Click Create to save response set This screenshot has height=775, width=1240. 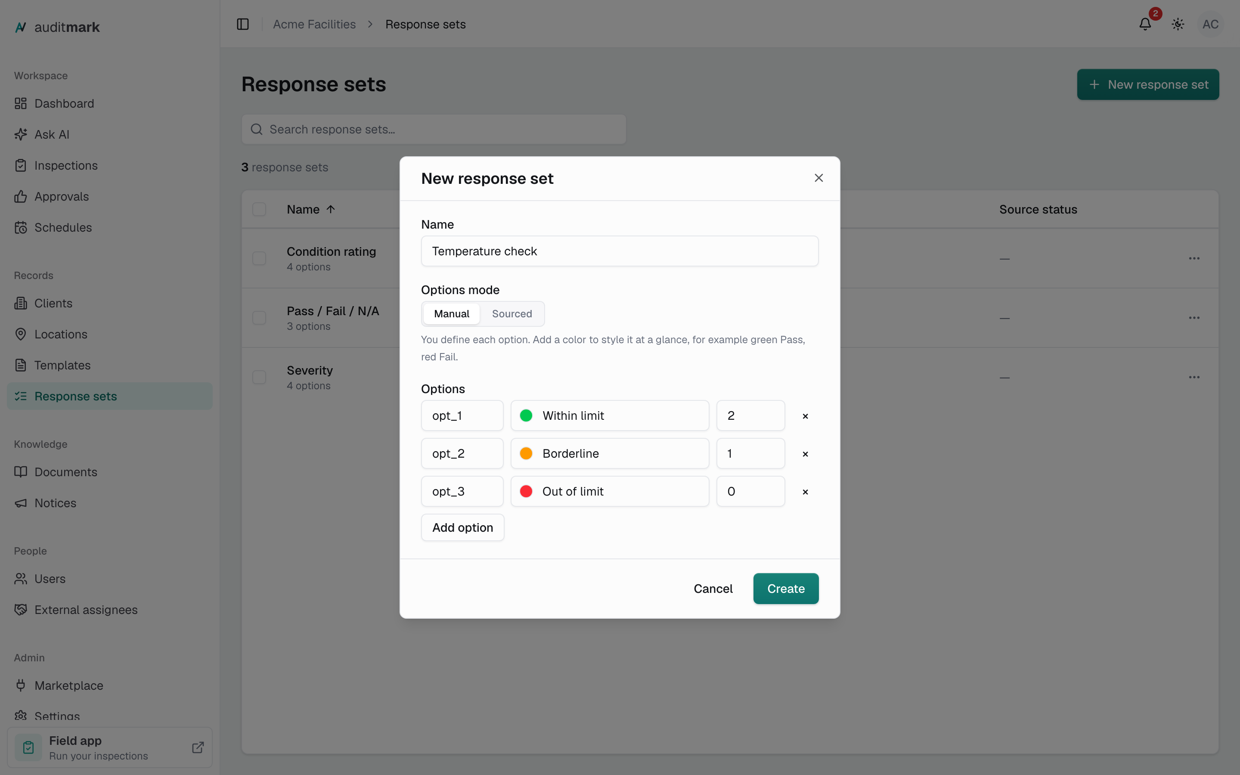786,589
